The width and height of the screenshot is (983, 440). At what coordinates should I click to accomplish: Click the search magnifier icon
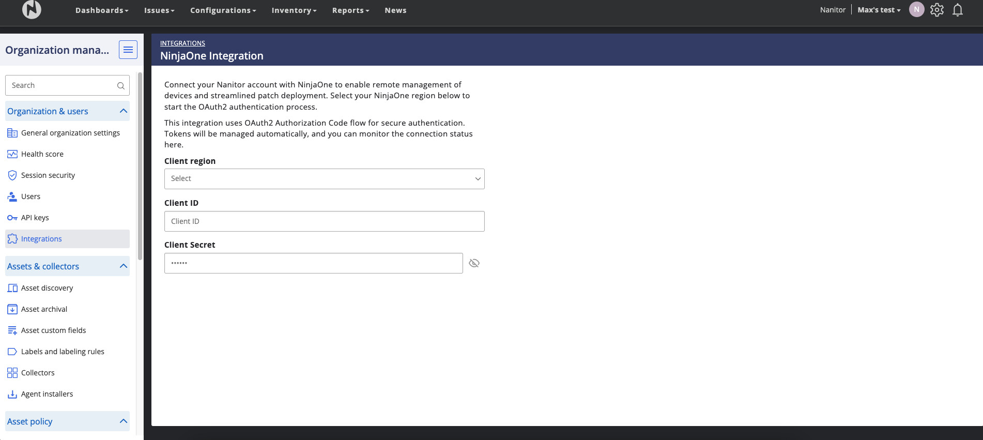pos(120,86)
